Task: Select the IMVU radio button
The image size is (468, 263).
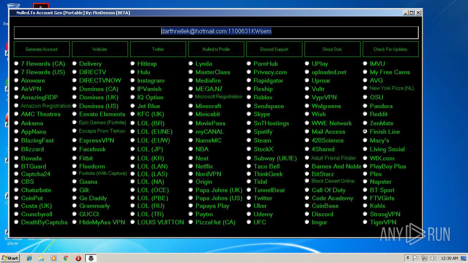Action: [365, 64]
